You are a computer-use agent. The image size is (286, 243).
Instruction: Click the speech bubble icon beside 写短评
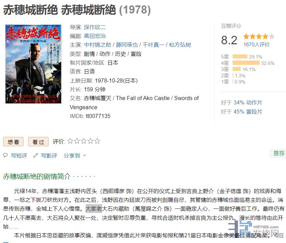pyautogui.click(x=5, y=155)
